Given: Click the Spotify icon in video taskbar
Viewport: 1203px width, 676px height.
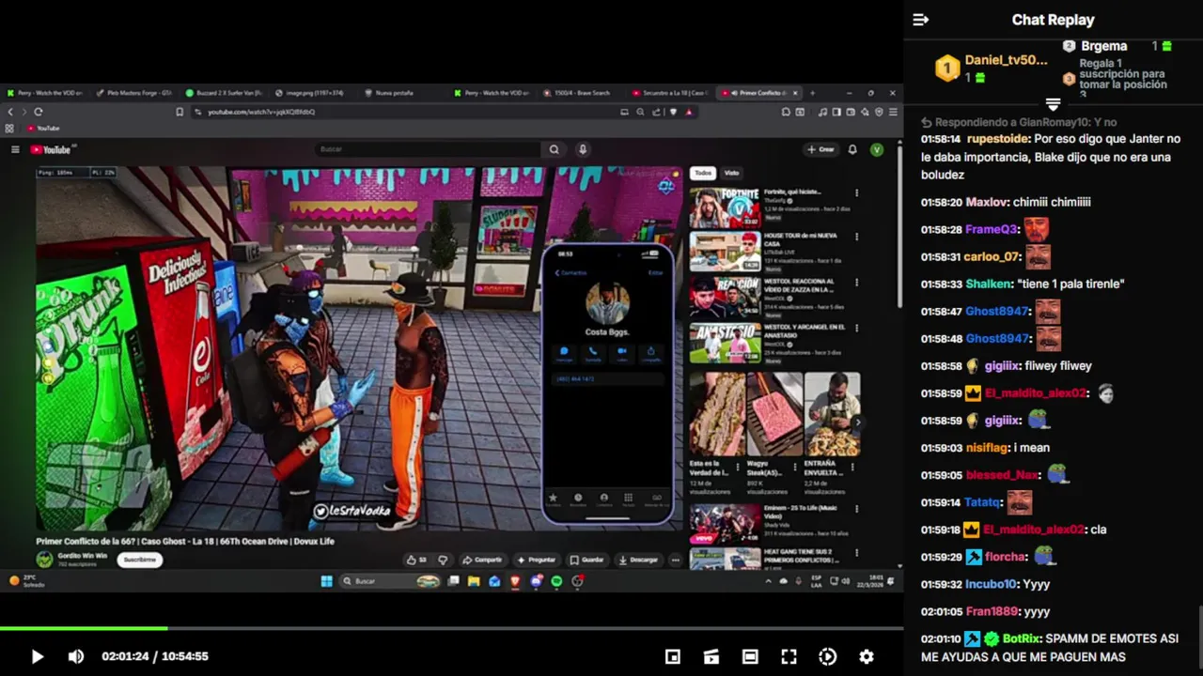Looking at the screenshot, I should (x=556, y=581).
